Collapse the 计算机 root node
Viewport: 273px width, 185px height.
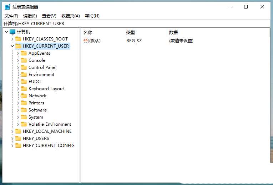[x=7, y=32]
